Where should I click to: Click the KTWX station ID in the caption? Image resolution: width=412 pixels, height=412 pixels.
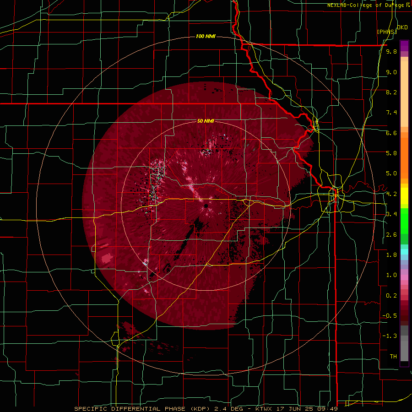pyautogui.click(x=264, y=409)
